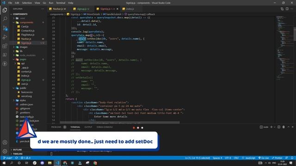Open the Edit menu
This screenshot has height=166, width=296.
tap(17, 3)
